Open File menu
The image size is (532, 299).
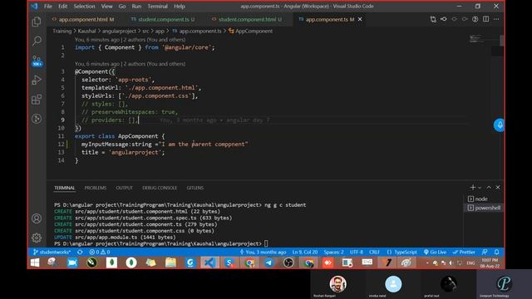click(48, 6)
